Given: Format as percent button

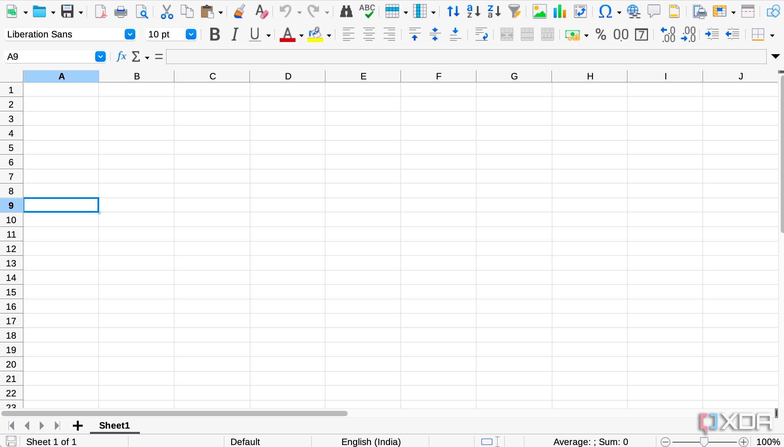Looking at the screenshot, I should [x=601, y=34].
